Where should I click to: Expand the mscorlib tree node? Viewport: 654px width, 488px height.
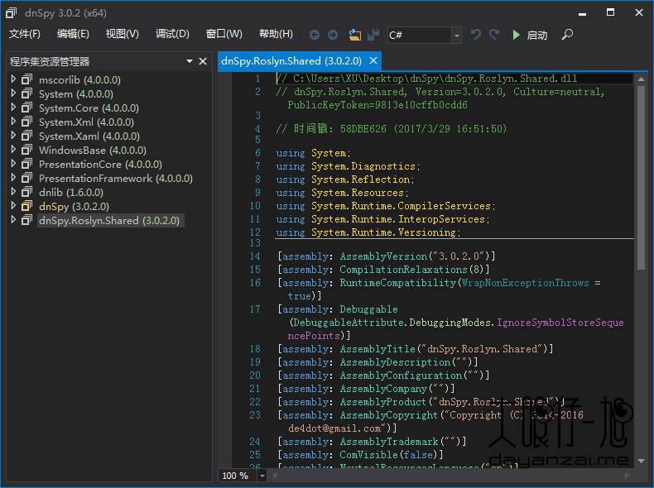13,79
